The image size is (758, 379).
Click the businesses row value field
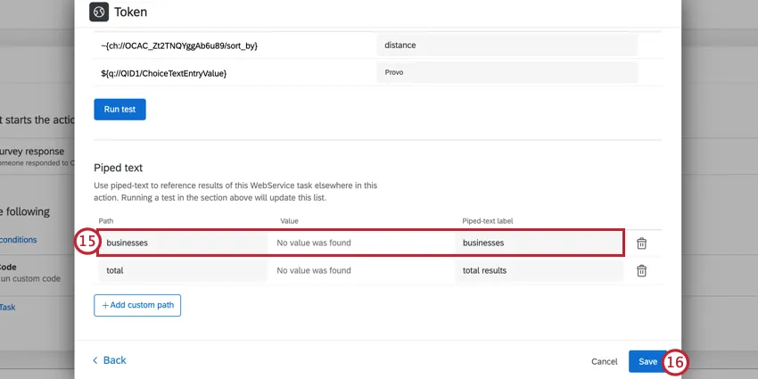point(360,243)
